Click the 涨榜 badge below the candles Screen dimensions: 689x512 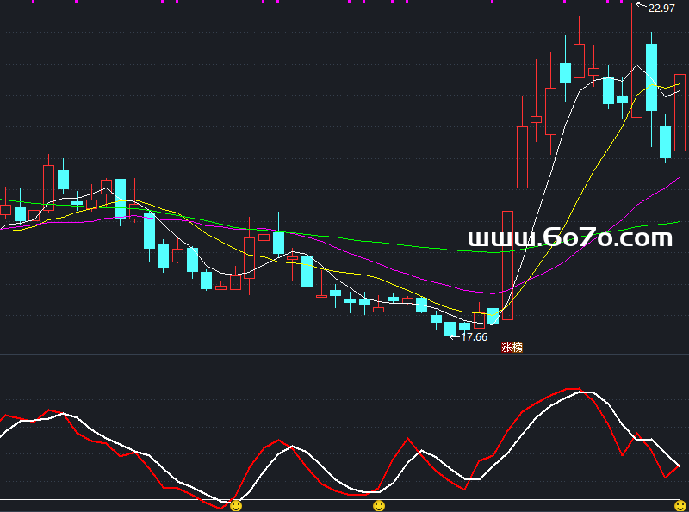[x=512, y=348]
